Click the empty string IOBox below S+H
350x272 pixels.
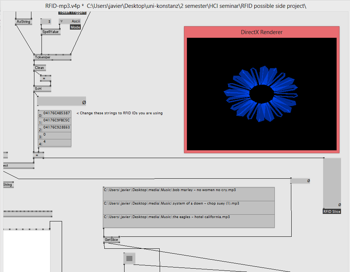point(62,101)
